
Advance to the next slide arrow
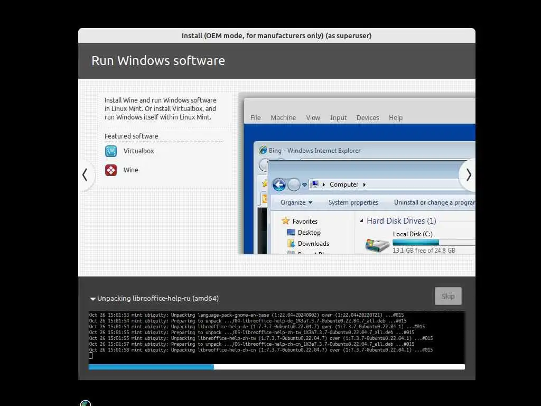[x=468, y=174]
